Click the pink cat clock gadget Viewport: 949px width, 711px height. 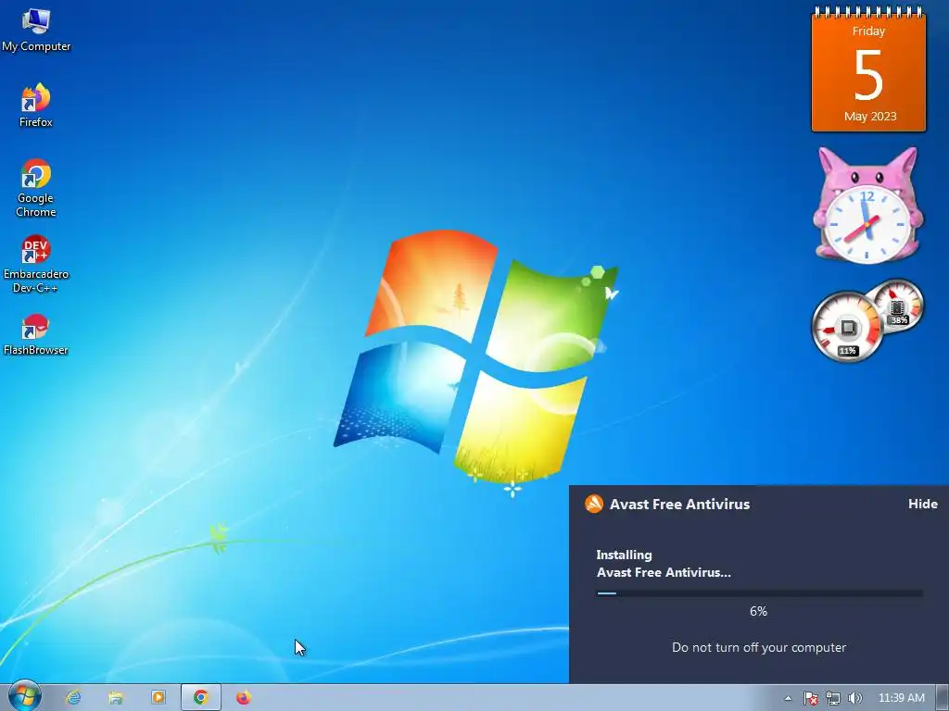click(867, 206)
